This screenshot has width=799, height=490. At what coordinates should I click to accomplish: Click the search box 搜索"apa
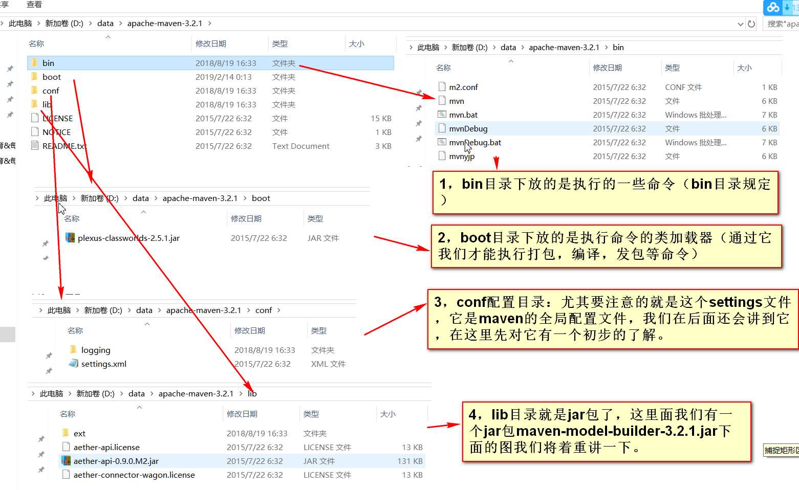(781, 24)
